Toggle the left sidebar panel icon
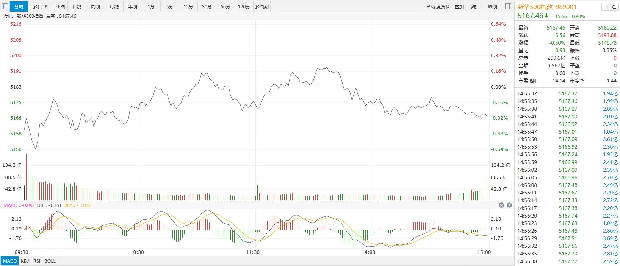The width and height of the screenshot is (620, 266). (x=5, y=6)
